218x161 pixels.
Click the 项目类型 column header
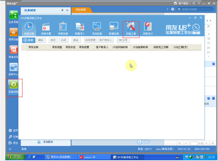pos(57,47)
